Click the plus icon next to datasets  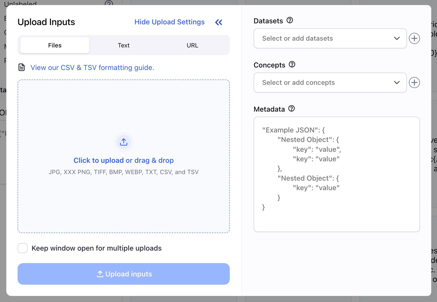(x=414, y=38)
